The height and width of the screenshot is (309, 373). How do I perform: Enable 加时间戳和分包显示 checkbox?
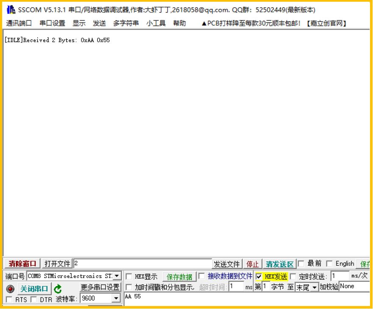(129, 287)
